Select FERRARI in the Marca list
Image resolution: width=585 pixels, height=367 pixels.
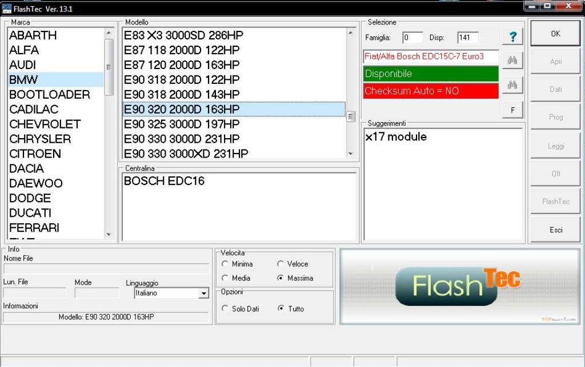(x=55, y=228)
